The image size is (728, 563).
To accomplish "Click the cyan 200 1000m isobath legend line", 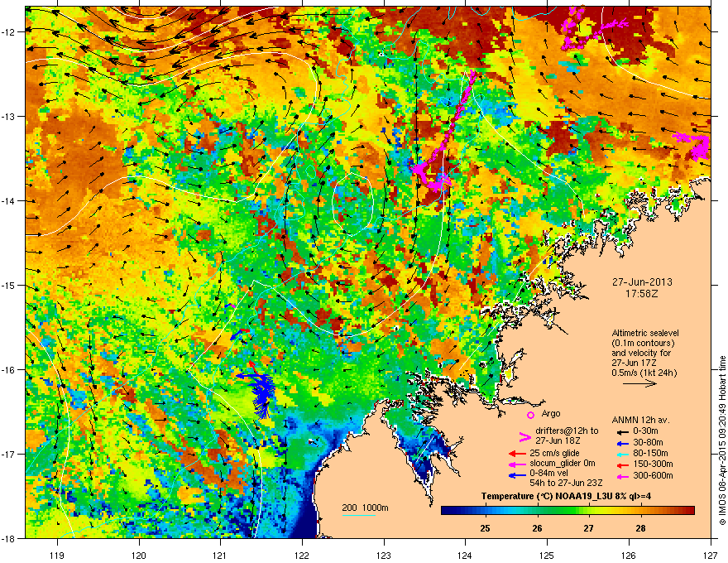I will [x=358, y=515].
